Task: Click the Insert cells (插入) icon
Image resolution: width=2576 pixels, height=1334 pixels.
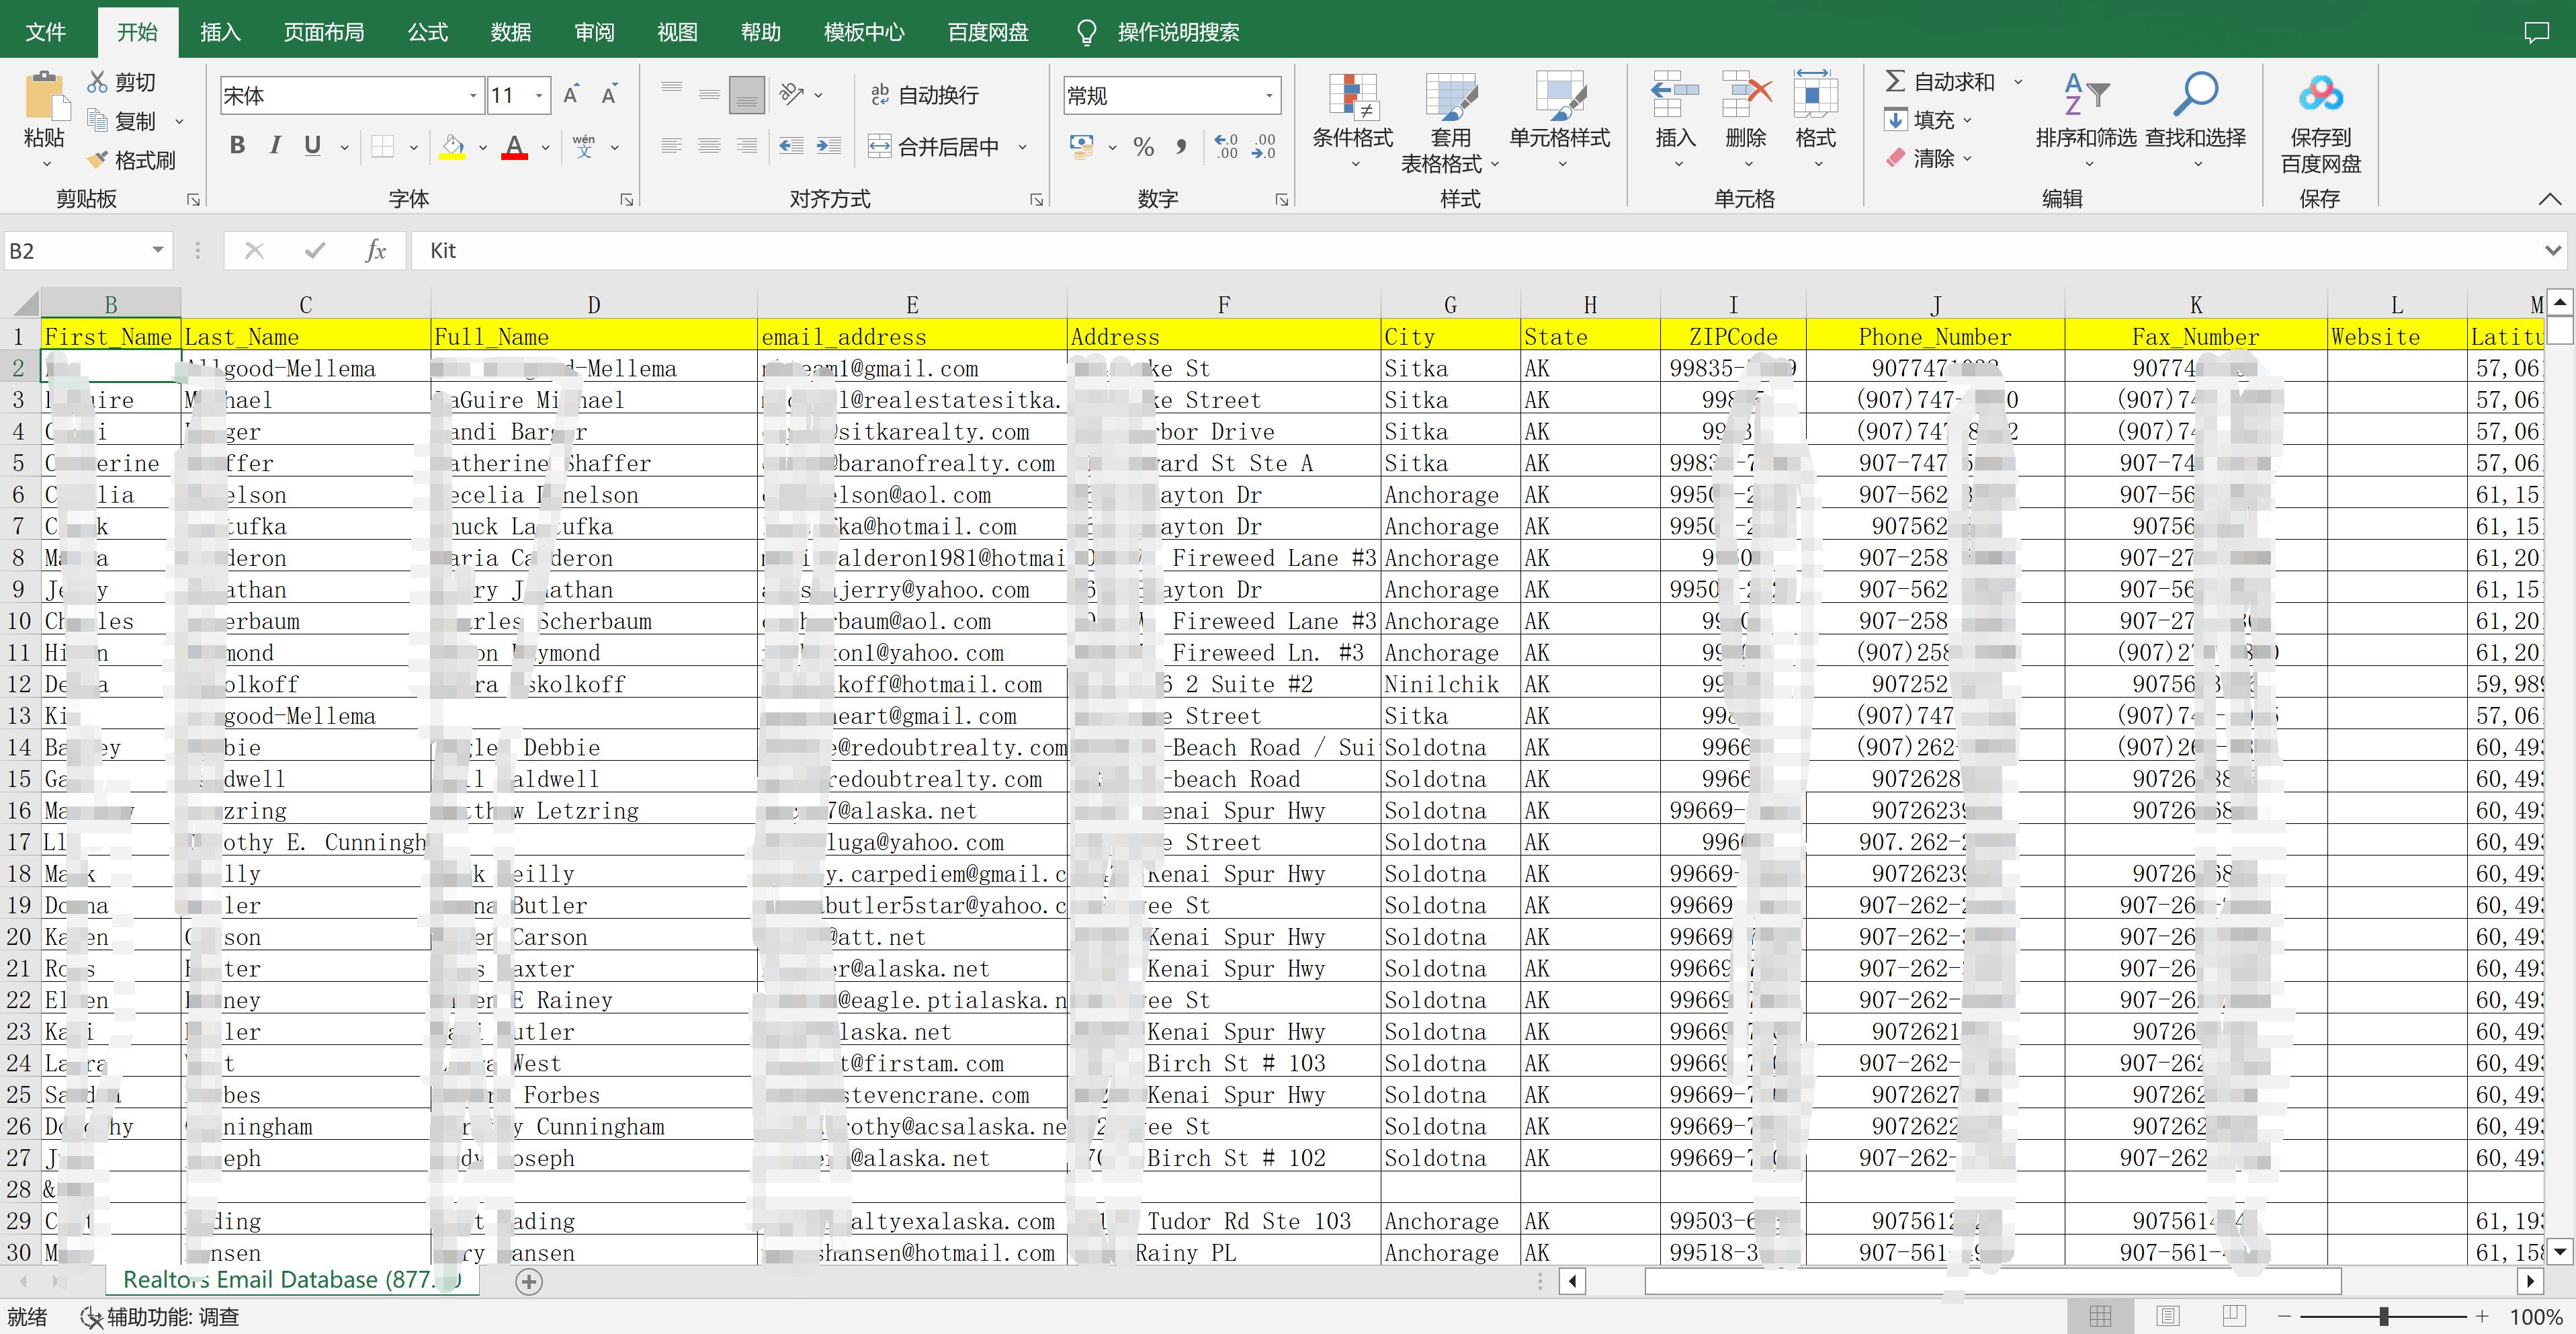Action: pyautogui.click(x=1675, y=96)
